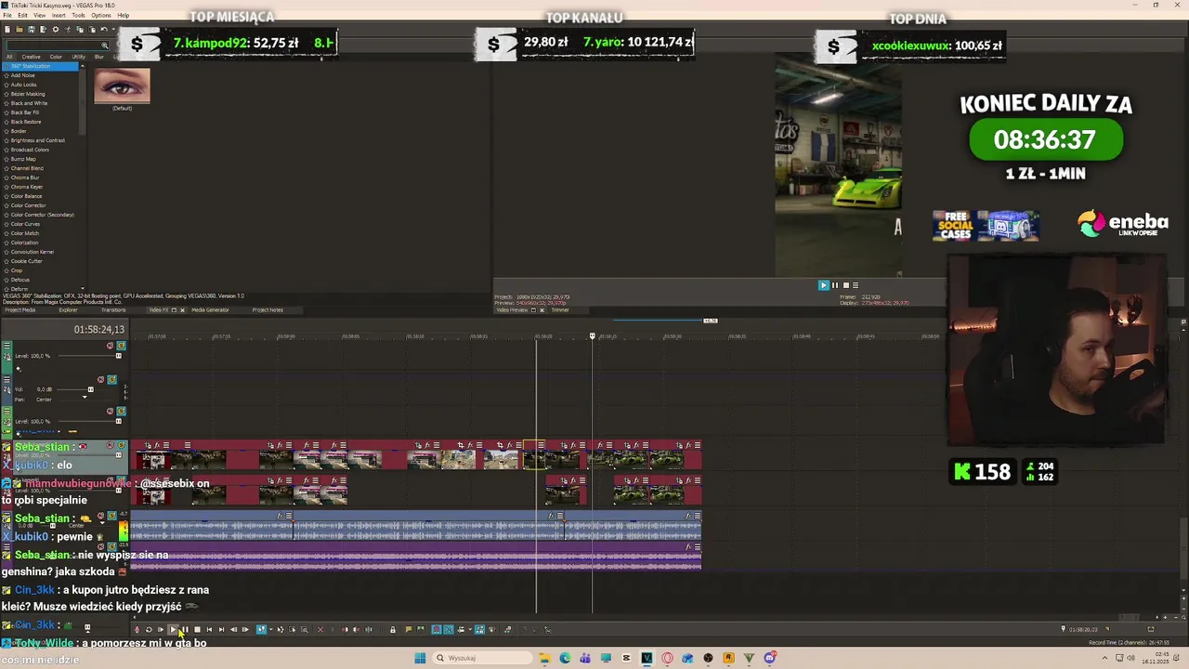Screen dimensions: 1189x669
Task: Click the preview panel Stop button
Action: 845,285
